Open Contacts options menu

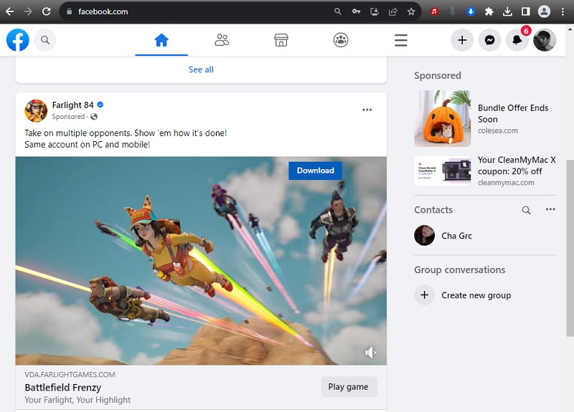550,209
